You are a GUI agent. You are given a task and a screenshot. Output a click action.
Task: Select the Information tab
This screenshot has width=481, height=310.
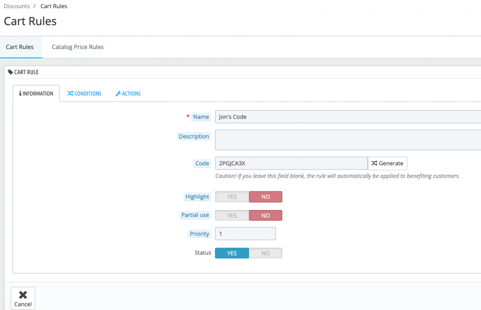36,94
